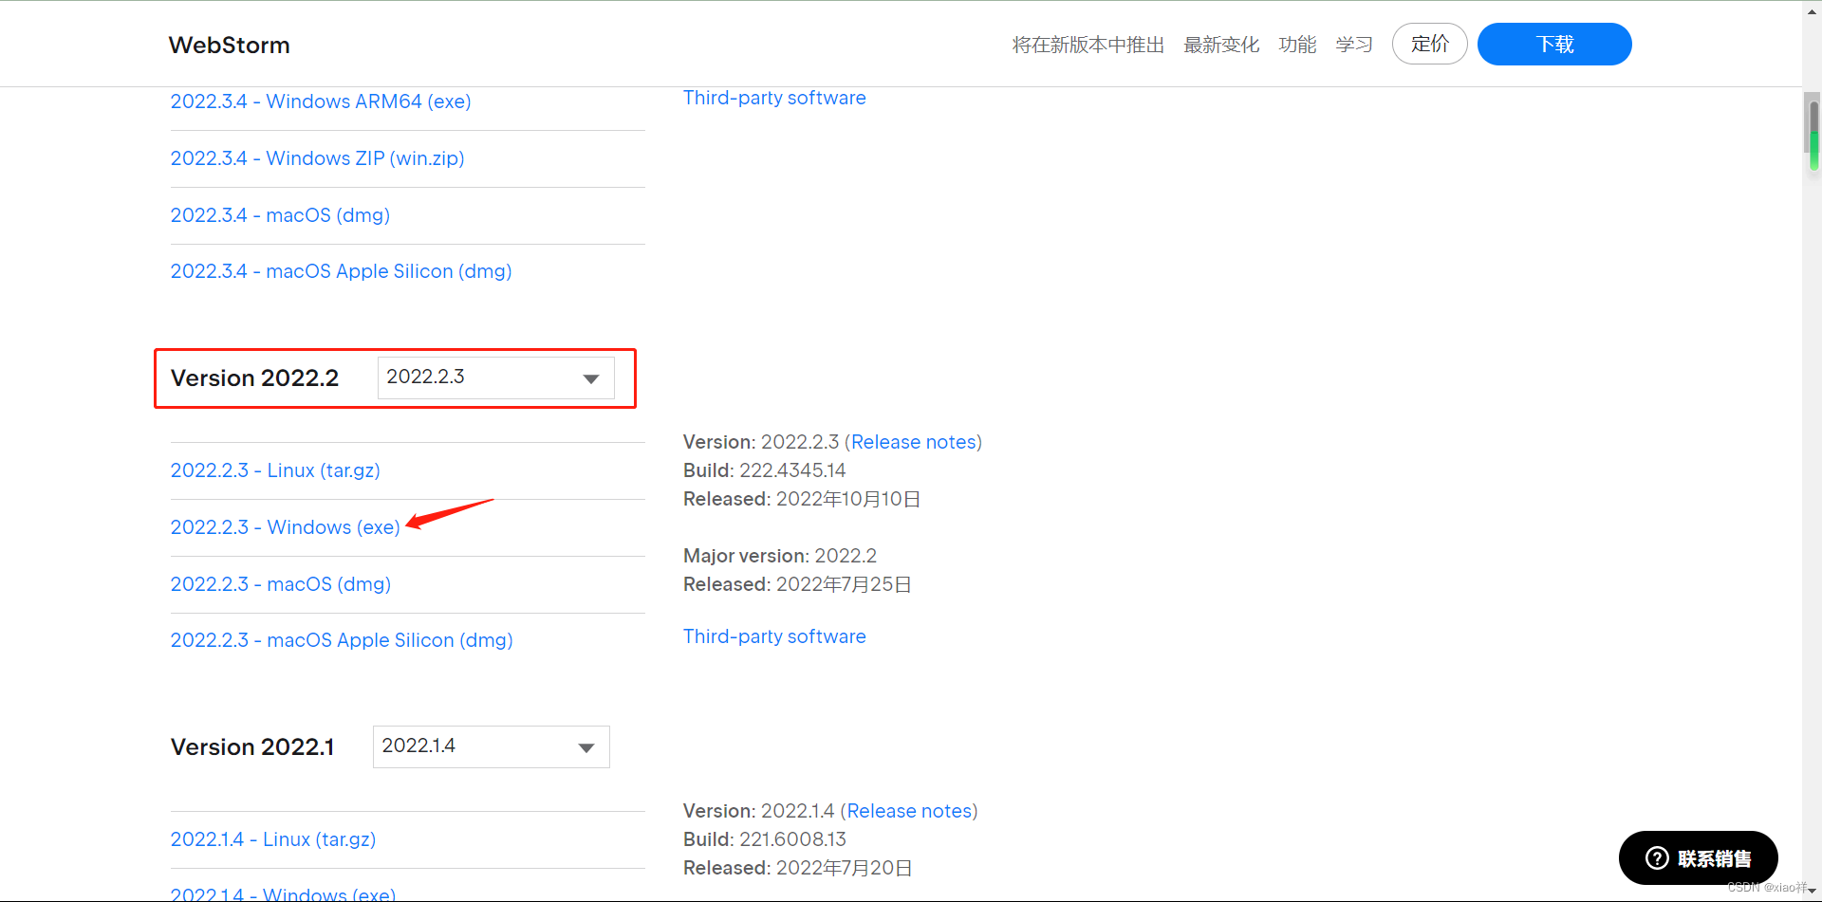Image resolution: width=1822 pixels, height=902 pixels.
Task: Select the Released: 2022年7月20日 text
Action: click(798, 868)
